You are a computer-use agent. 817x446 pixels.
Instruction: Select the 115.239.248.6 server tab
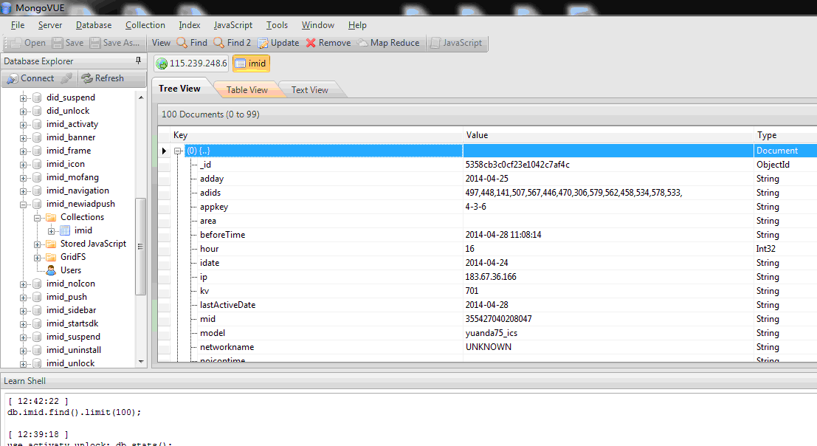[191, 63]
